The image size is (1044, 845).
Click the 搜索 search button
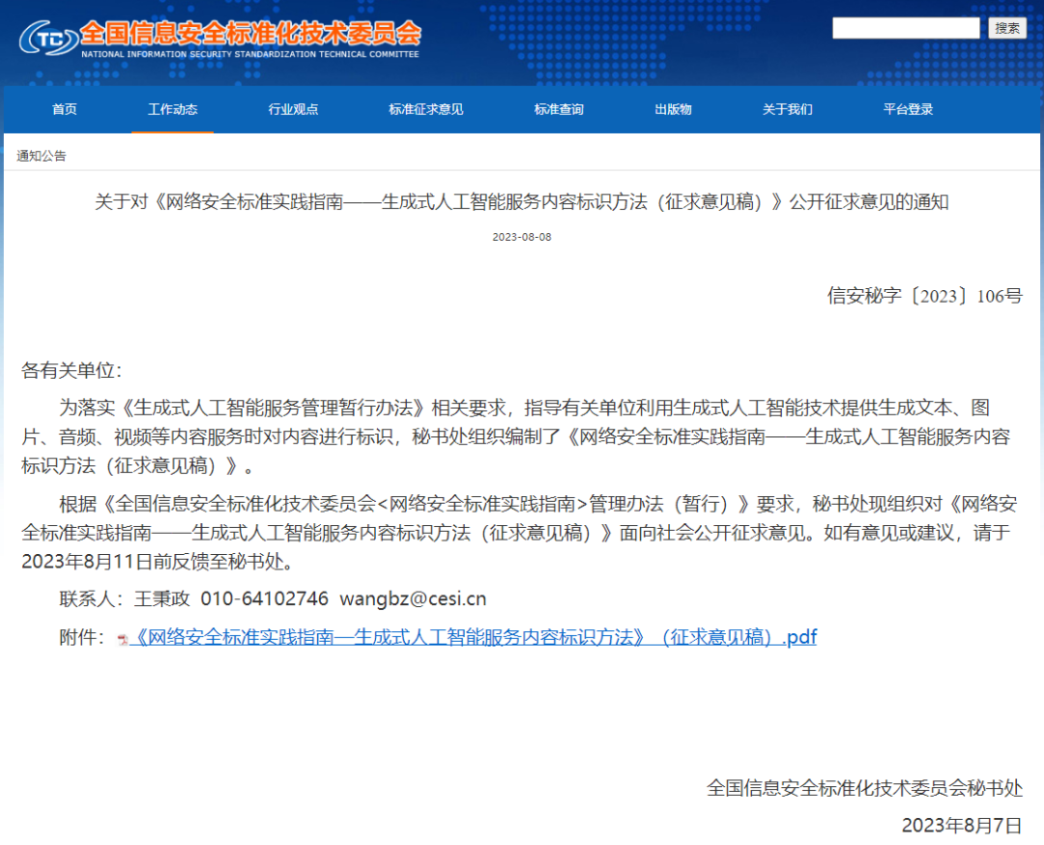point(1006,28)
